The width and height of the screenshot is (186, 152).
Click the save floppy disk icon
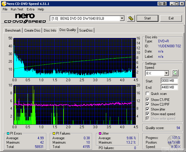tap(165, 3)
